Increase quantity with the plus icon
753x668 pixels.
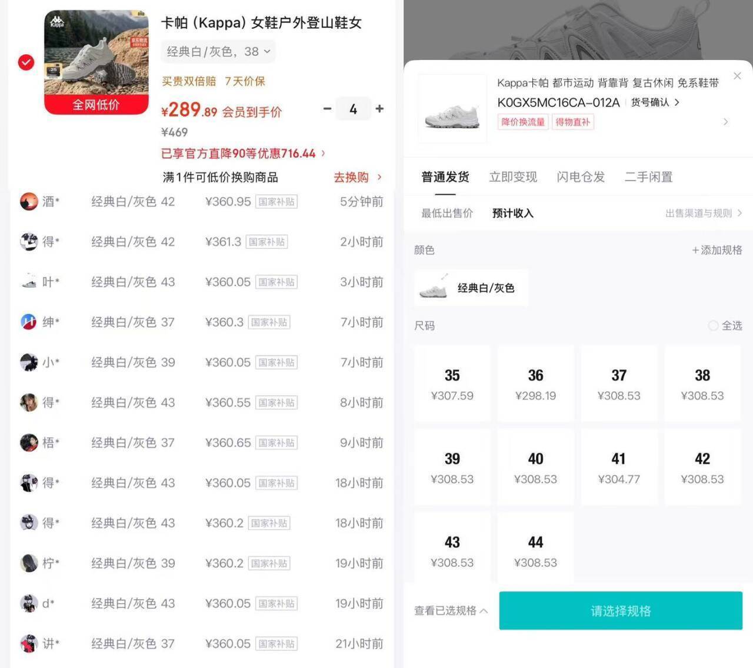pyautogui.click(x=379, y=109)
